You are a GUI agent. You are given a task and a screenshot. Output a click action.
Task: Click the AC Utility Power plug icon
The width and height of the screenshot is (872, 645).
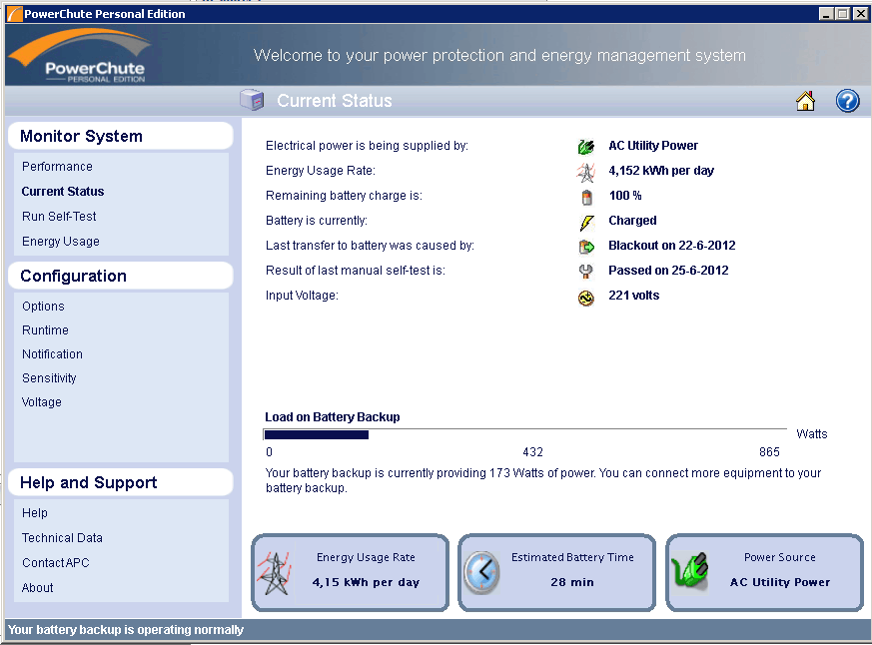(x=585, y=147)
